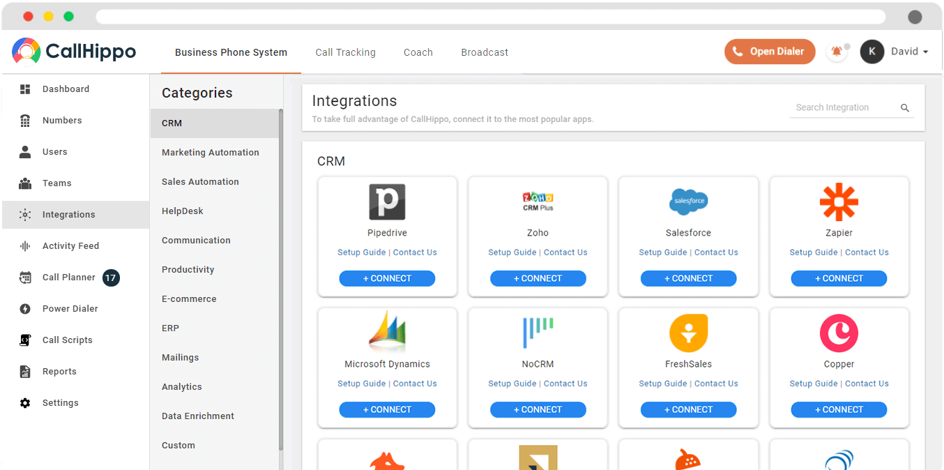This screenshot has width=944, height=470.
Task: Click the Categories list scrollbar
Action: click(281, 279)
